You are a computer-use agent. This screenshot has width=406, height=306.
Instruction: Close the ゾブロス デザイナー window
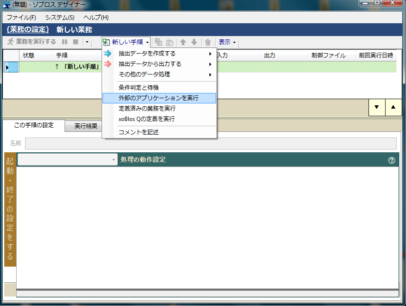393,3
